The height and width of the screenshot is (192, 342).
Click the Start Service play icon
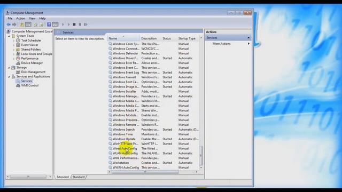63,25
